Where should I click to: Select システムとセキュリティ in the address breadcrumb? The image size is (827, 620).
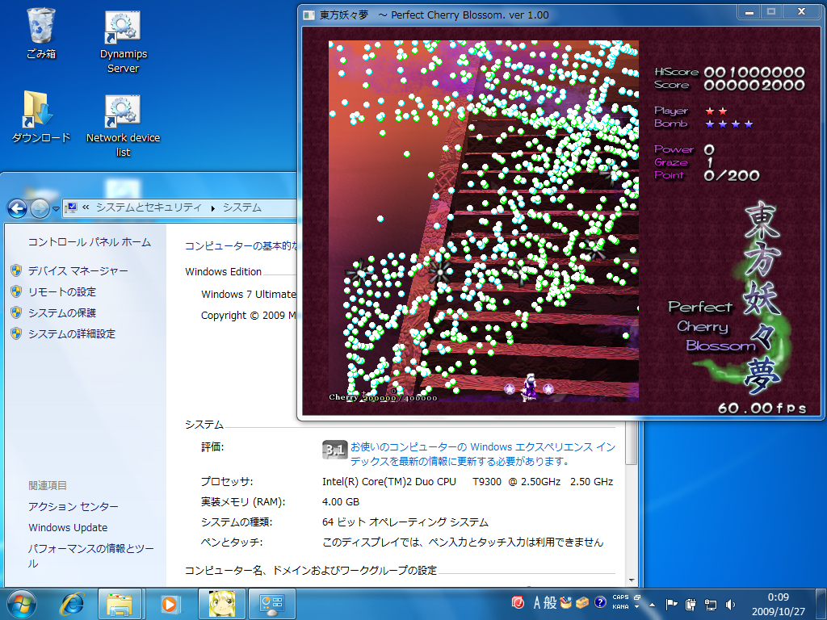149,207
